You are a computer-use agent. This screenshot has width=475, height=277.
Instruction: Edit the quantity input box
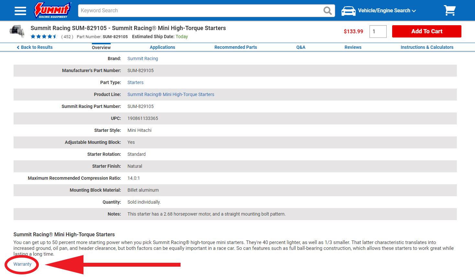point(378,31)
